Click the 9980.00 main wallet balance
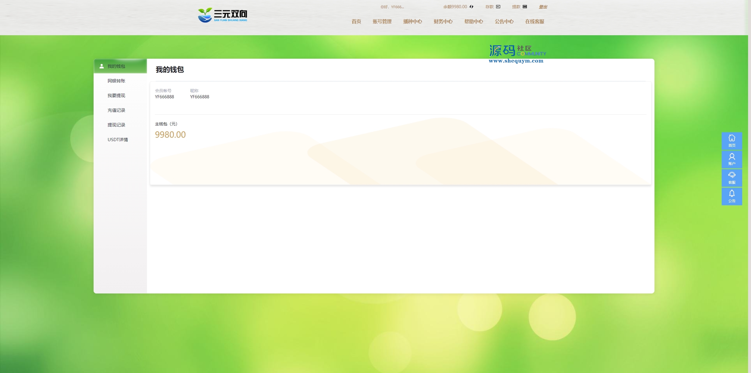751x373 pixels. pos(170,135)
